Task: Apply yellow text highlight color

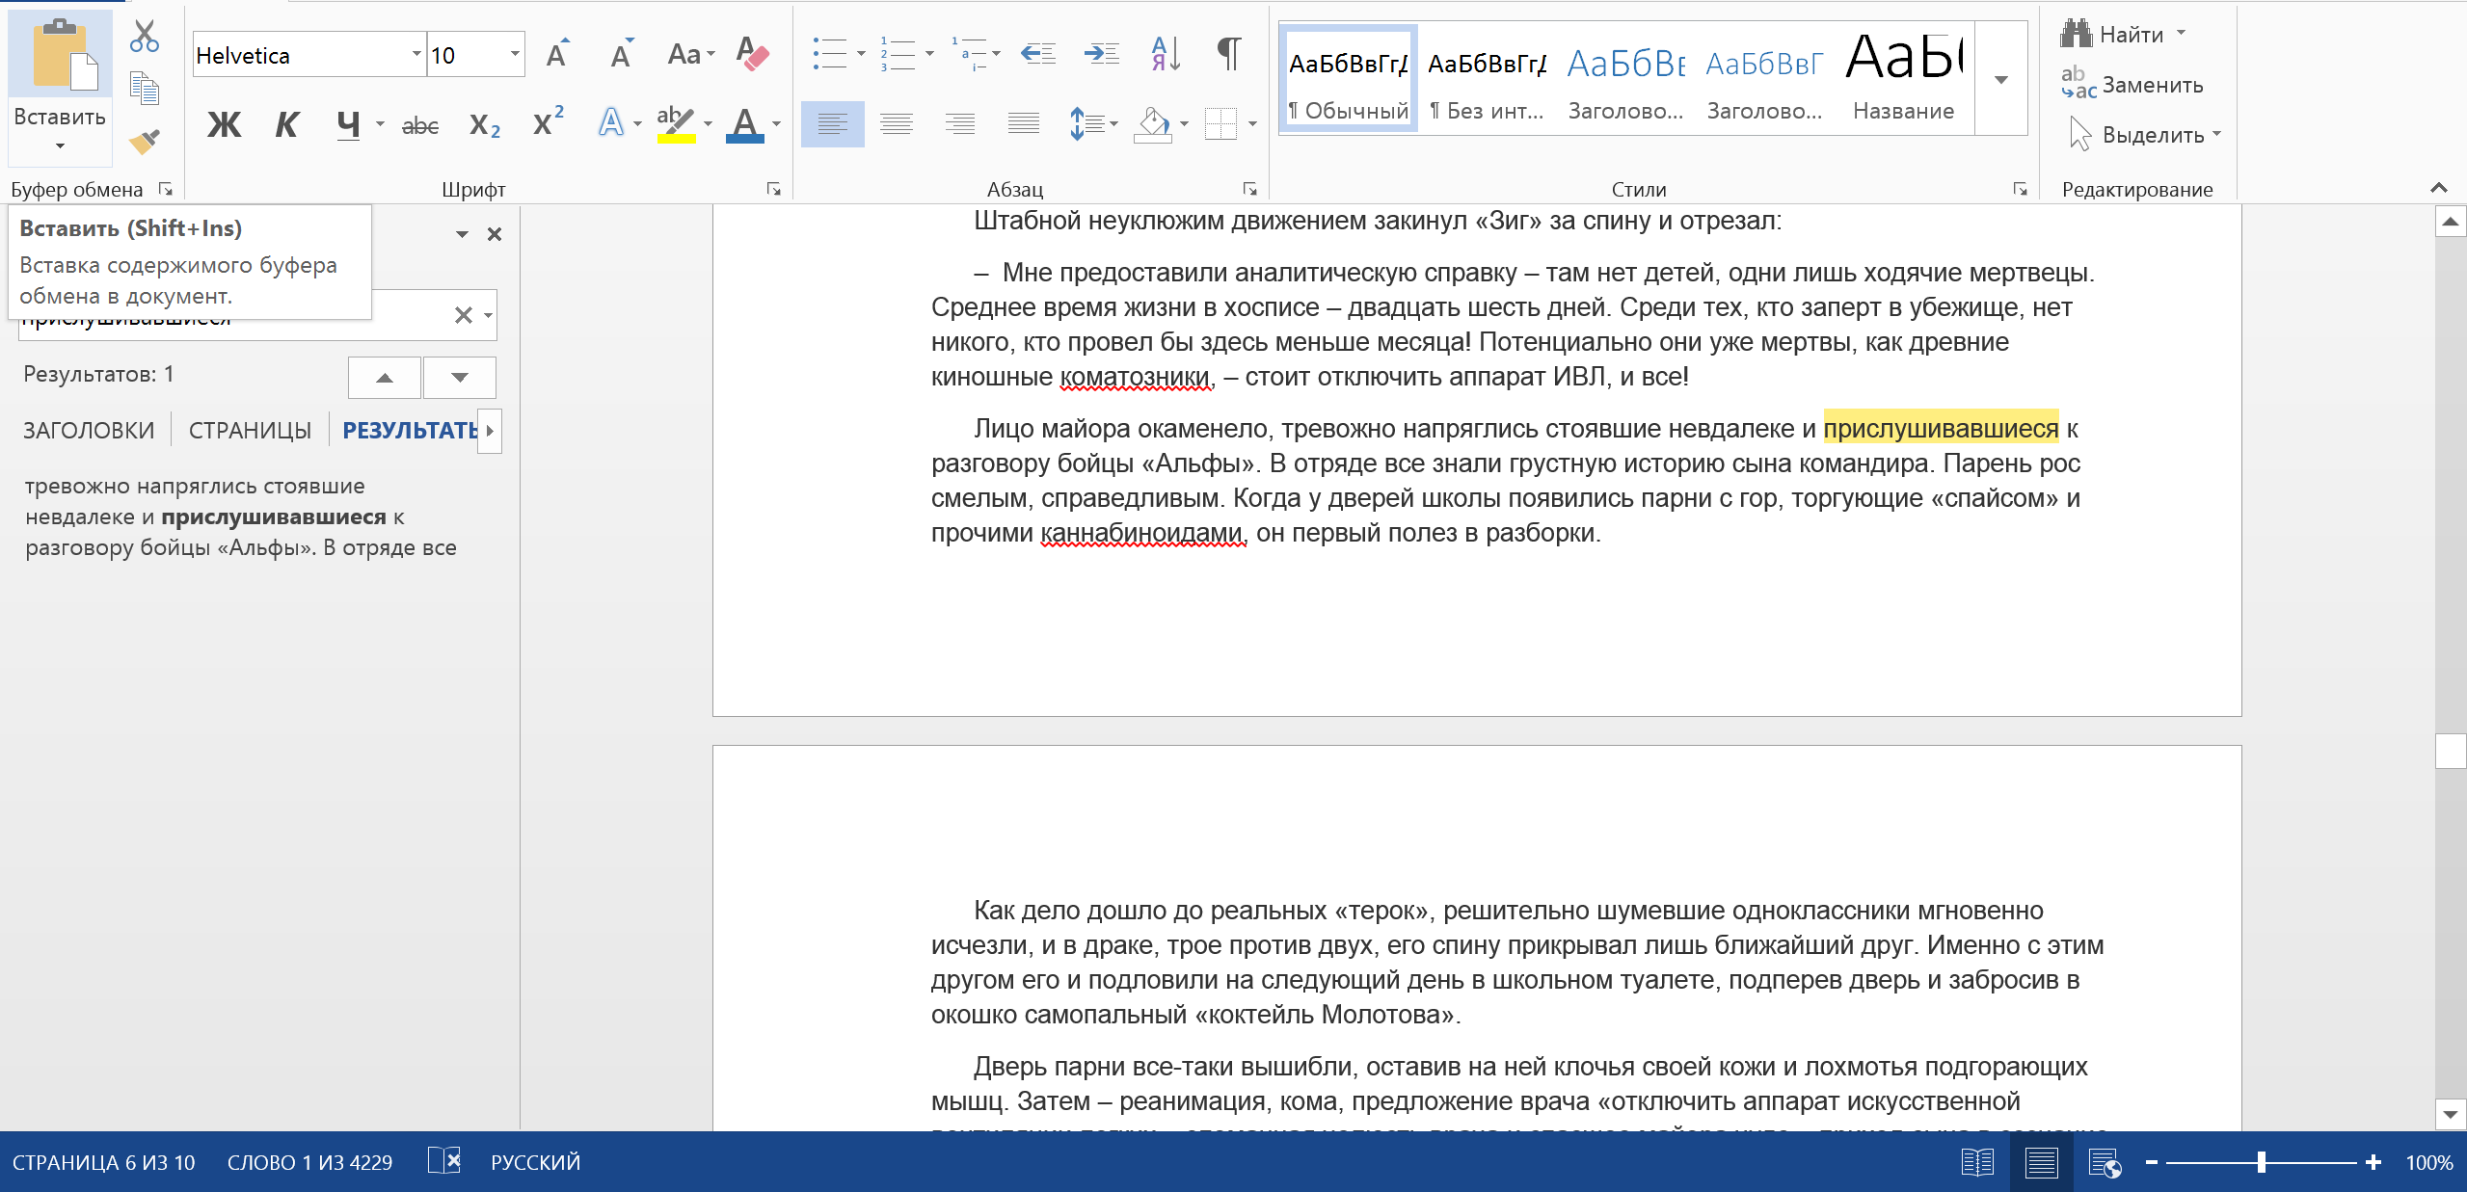Action: pos(675,124)
